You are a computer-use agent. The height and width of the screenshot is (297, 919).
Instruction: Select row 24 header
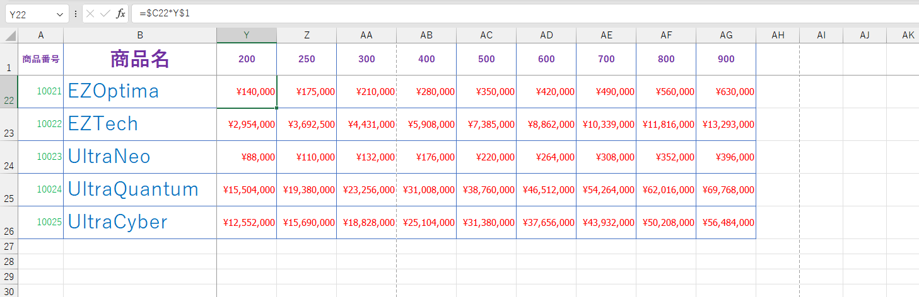pos(9,157)
